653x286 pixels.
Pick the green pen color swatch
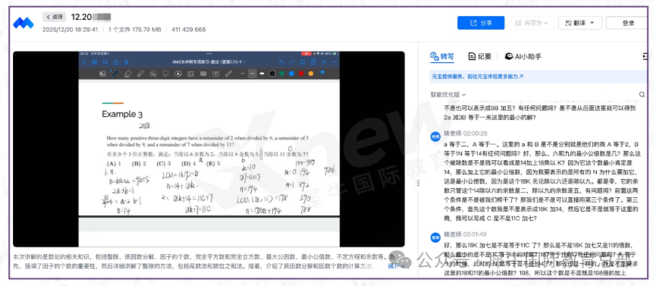(281, 74)
